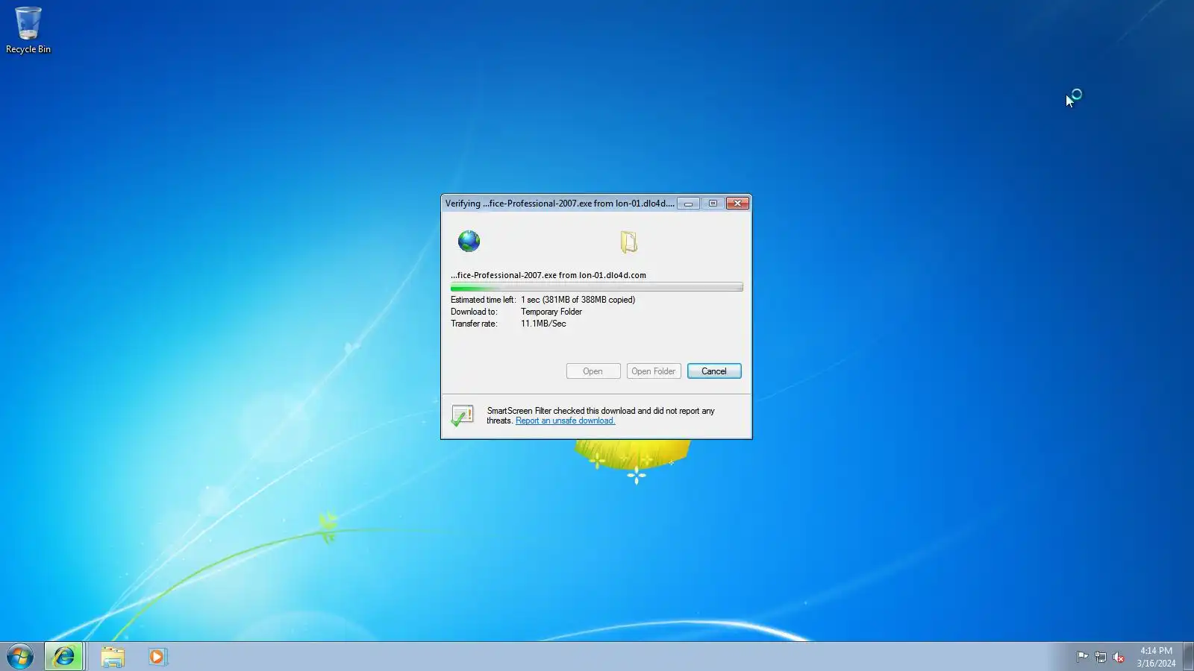Click the Open Folder button
This screenshot has height=671, width=1194.
(x=654, y=371)
